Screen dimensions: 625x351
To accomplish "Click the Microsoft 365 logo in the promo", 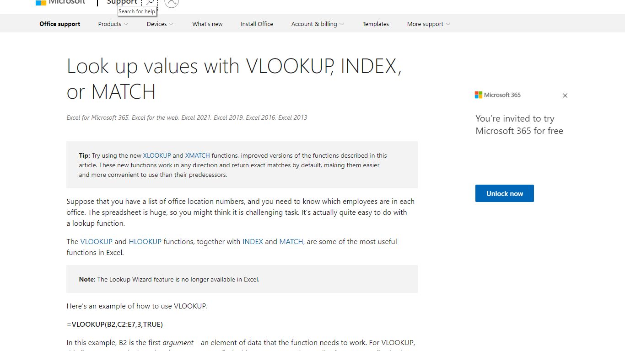I will click(498, 95).
